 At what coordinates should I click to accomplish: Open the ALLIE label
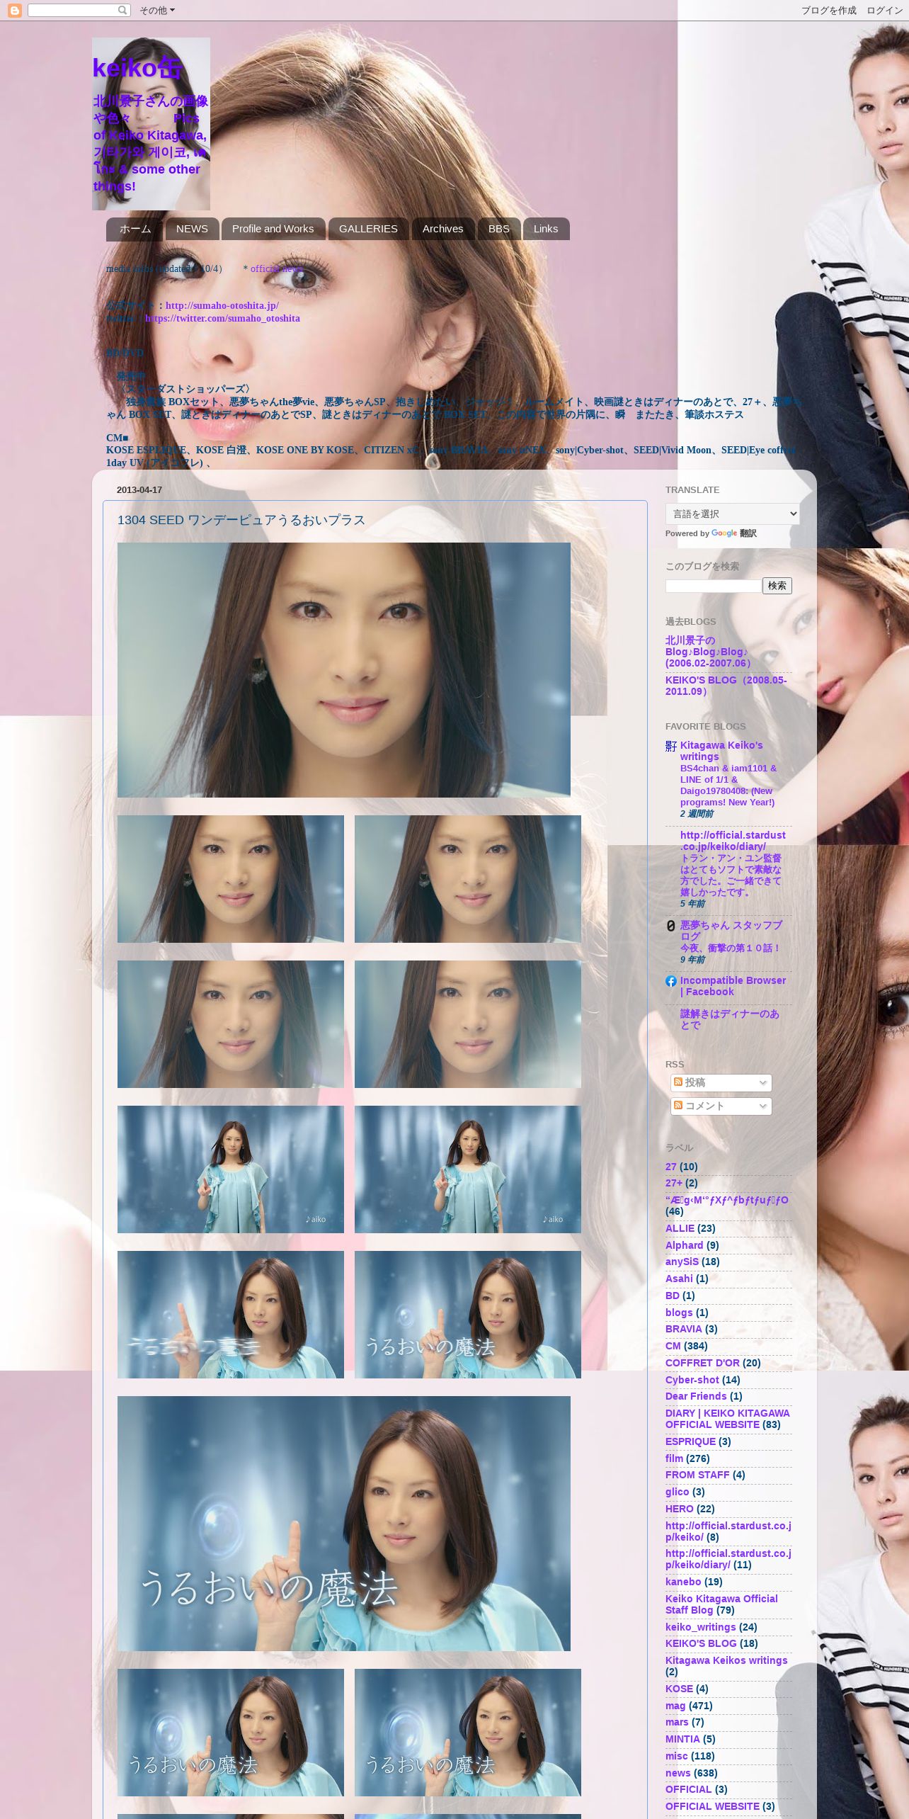click(x=680, y=1228)
